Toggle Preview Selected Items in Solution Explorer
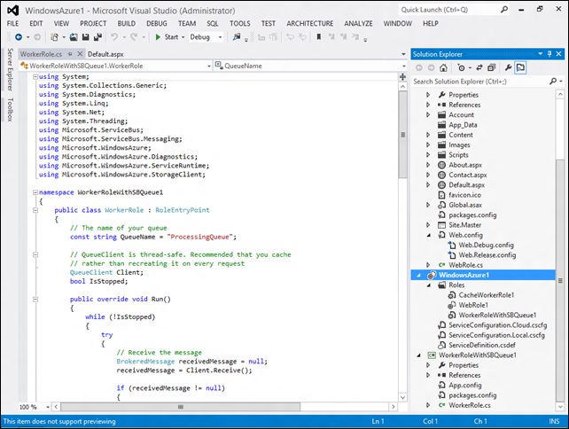The width and height of the screenshot is (569, 429). pyautogui.click(x=521, y=67)
